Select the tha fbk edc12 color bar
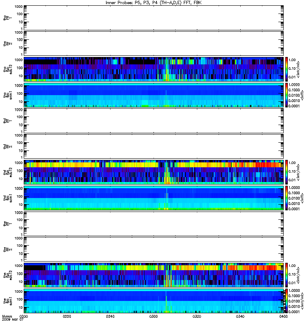The image size is (307, 328). [x=287, y=69]
